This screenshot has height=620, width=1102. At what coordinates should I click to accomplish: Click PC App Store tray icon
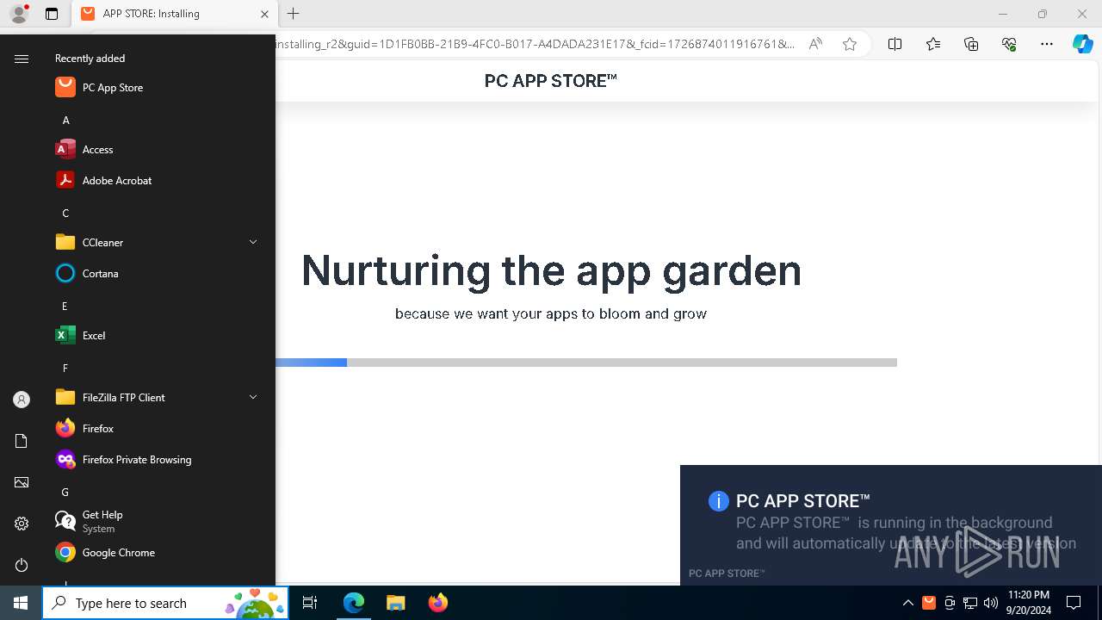point(929,603)
